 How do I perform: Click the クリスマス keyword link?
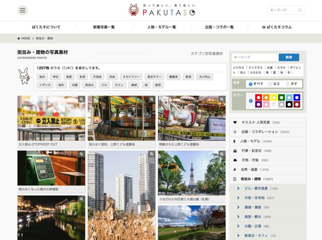tap(255, 67)
